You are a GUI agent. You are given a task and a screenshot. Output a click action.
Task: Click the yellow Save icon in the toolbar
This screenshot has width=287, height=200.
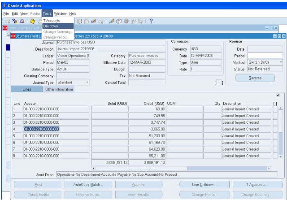click(x=32, y=21)
